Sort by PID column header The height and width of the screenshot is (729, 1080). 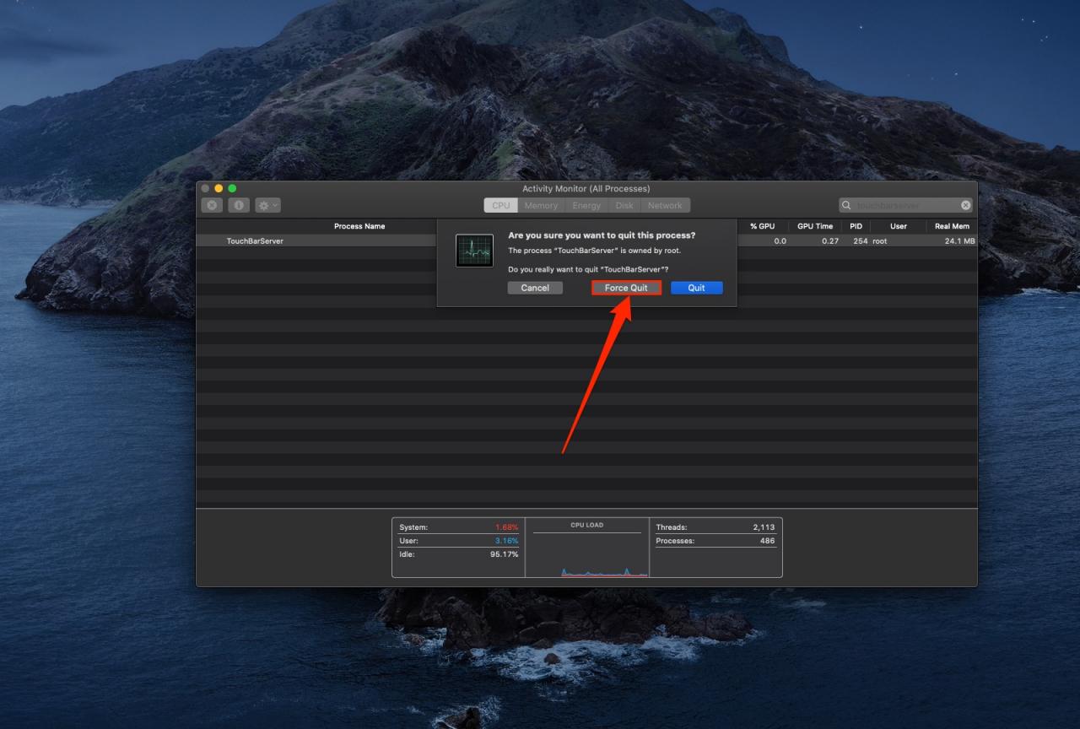(856, 226)
